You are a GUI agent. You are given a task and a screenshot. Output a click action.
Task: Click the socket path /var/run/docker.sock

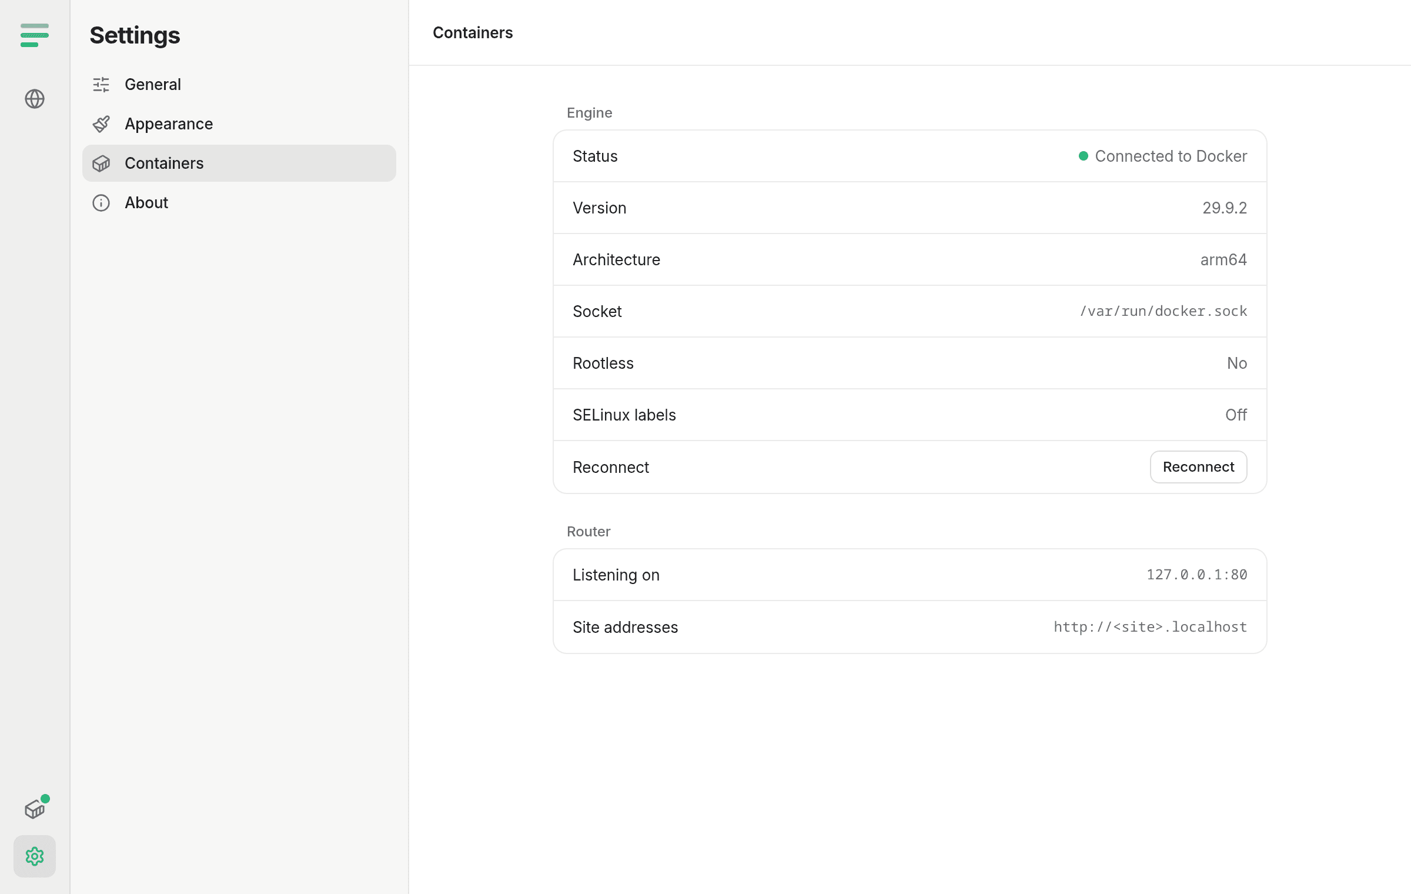point(1163,311)
